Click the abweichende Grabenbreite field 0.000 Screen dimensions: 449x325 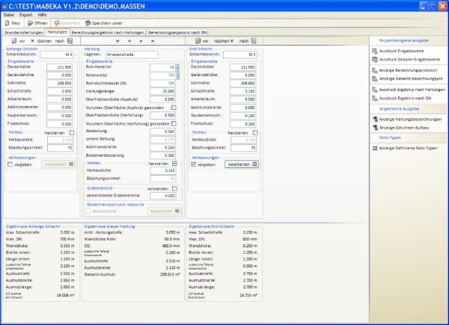[162, 196]
